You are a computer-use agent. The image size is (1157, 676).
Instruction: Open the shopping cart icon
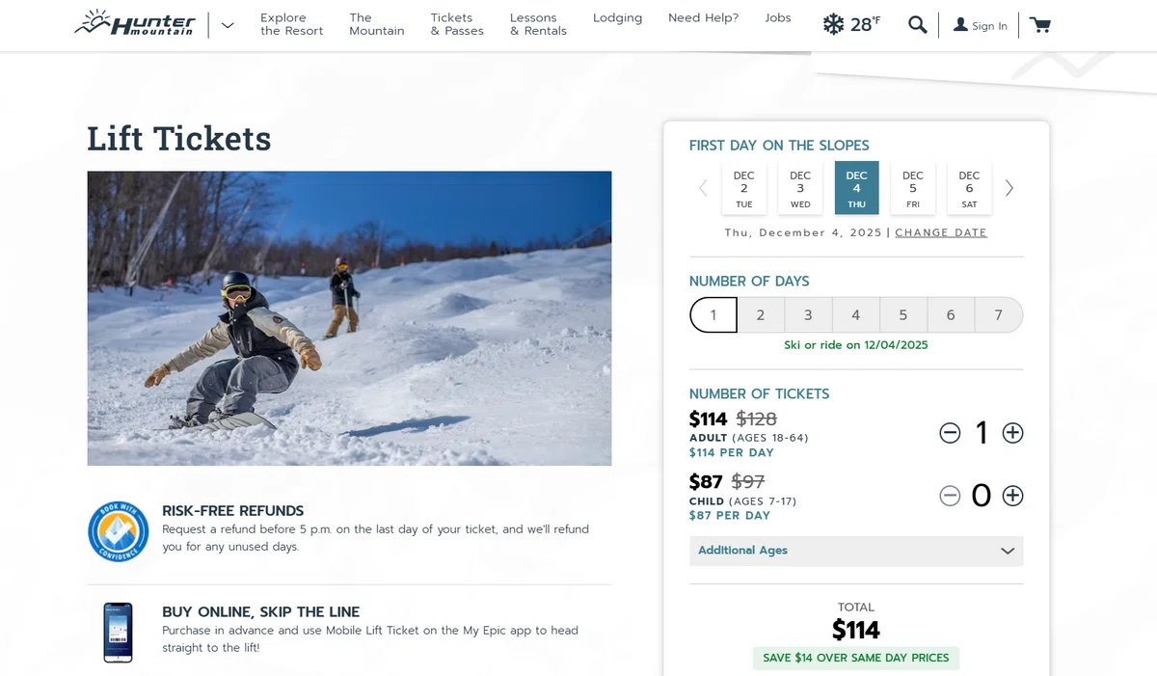(x=1039, y=25)
